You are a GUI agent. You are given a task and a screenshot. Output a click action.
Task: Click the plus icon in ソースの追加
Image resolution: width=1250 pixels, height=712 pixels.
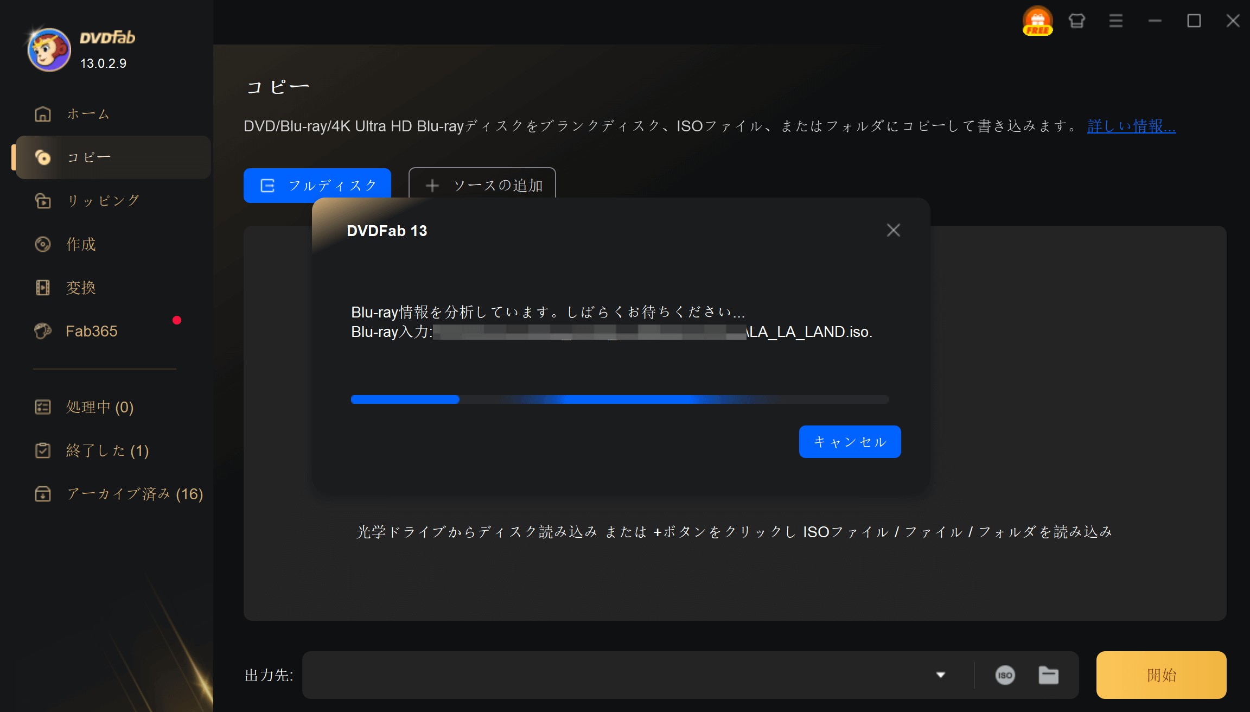click(432, 186)
